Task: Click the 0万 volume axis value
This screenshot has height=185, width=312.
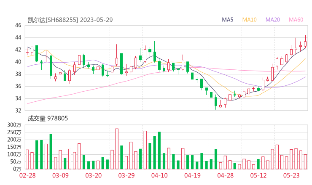Action: click(17, 169)
